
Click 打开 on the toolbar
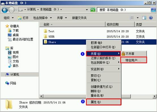[x=23, y=18]
